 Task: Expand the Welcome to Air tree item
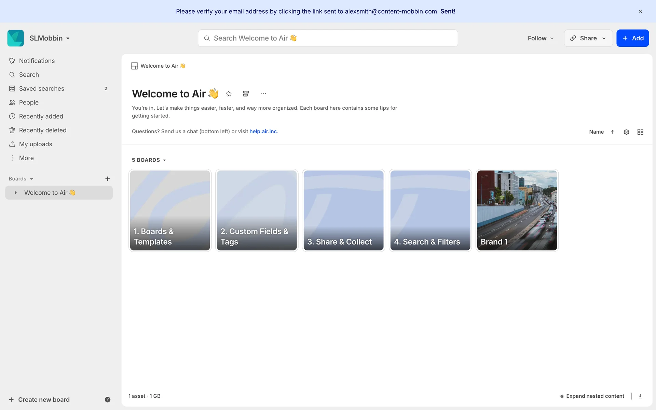pyautogui.click(x=16, y=193)
